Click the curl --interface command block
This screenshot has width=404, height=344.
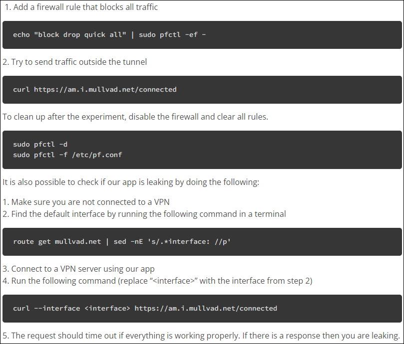pos(202,309)
